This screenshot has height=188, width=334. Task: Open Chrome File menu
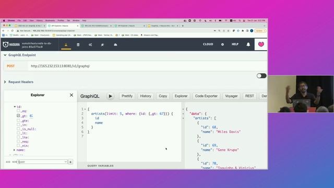(19, 20)
